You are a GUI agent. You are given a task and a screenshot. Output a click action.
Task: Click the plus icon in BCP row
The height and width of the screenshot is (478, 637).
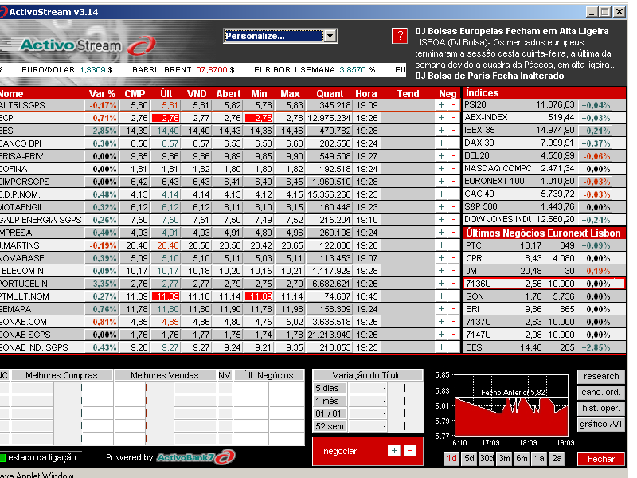(441, 118)
